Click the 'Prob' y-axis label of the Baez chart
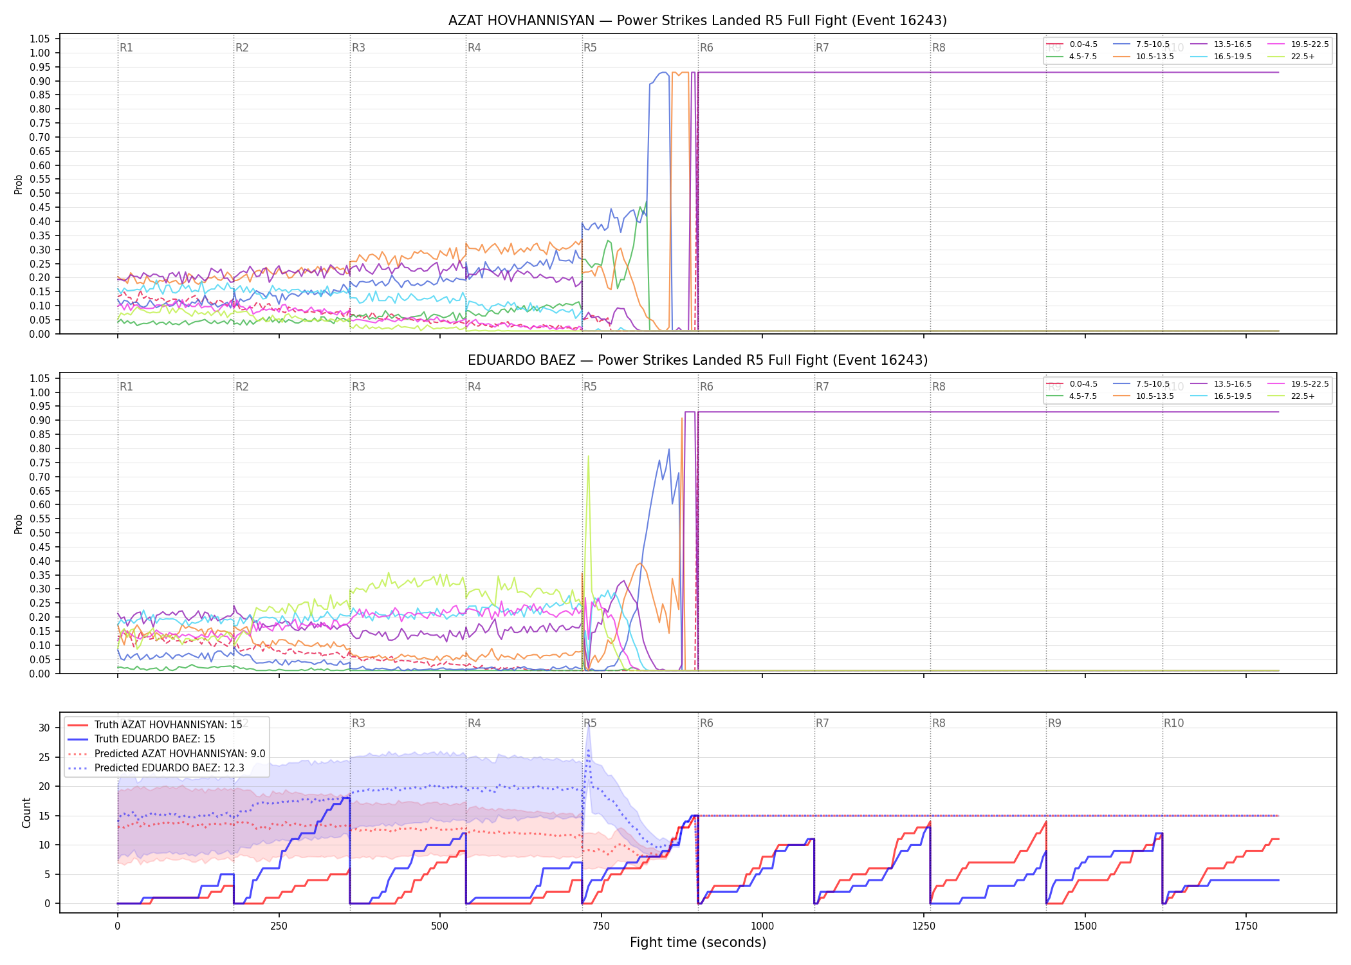 [19, 524]
